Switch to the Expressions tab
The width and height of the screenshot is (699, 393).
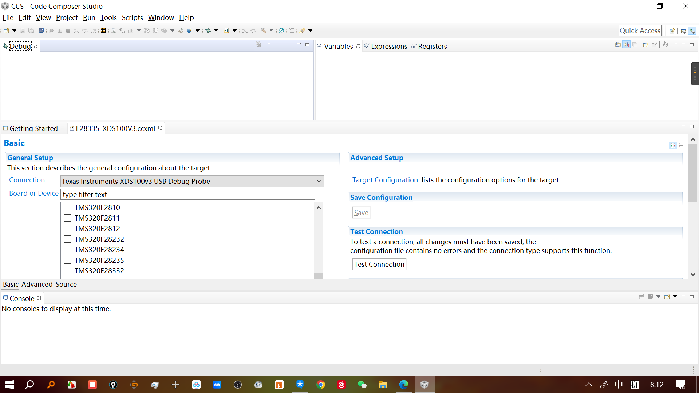coord(386,46)
